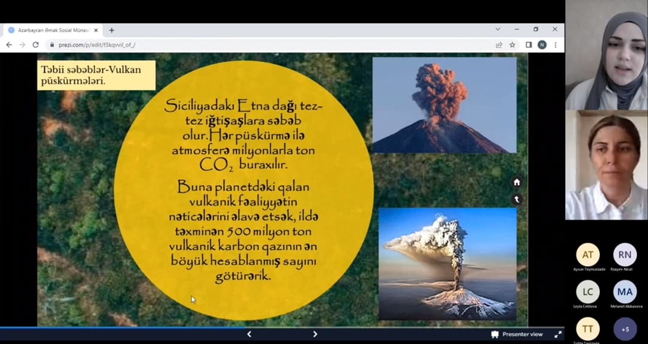648x344 pixels.
Task: Click the browser forward arrow
Action: click(x=22, y=44)
